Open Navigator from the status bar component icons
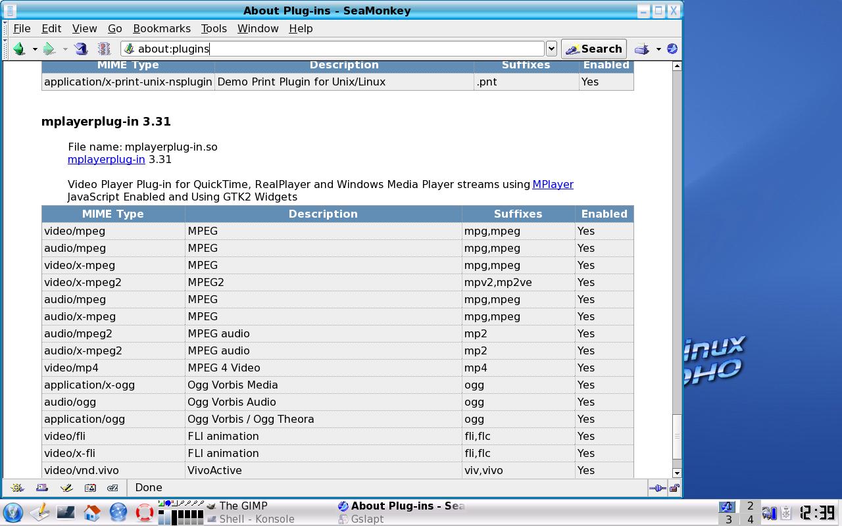The image size is (842, 526). (18, 488)
